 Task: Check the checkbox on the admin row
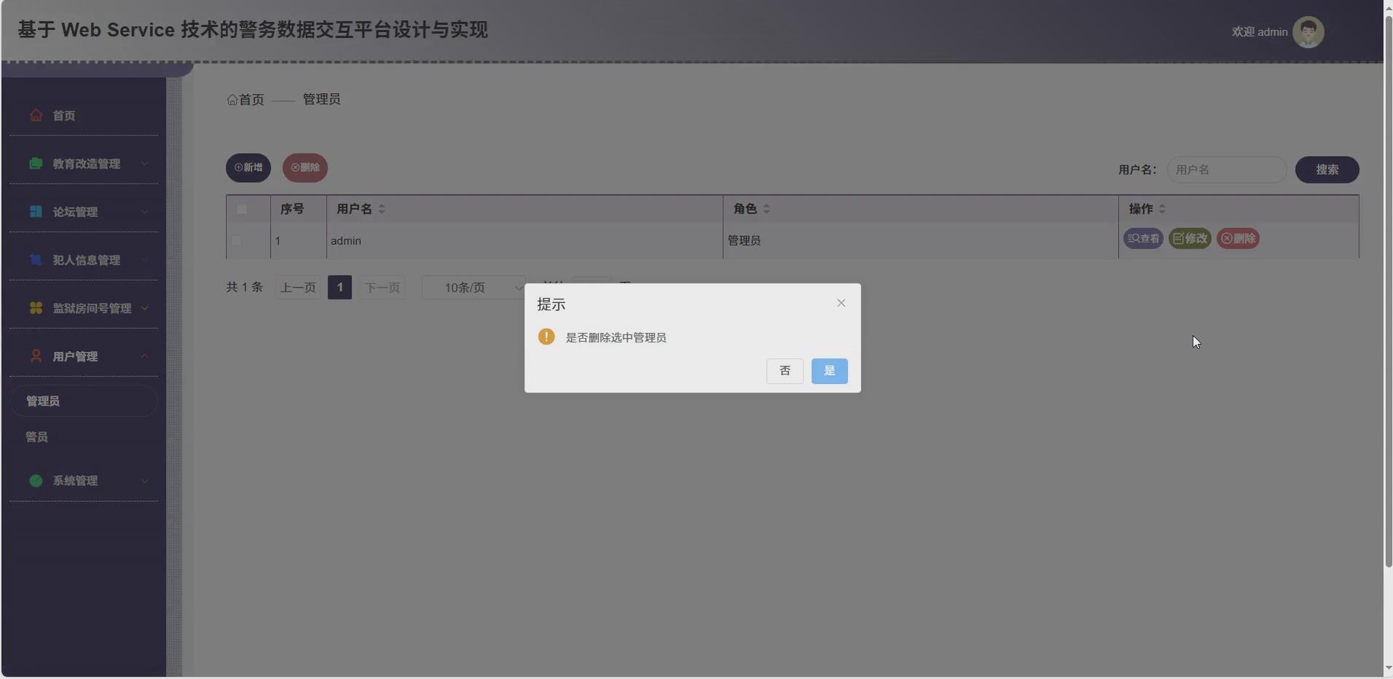(x=236, y=240)
